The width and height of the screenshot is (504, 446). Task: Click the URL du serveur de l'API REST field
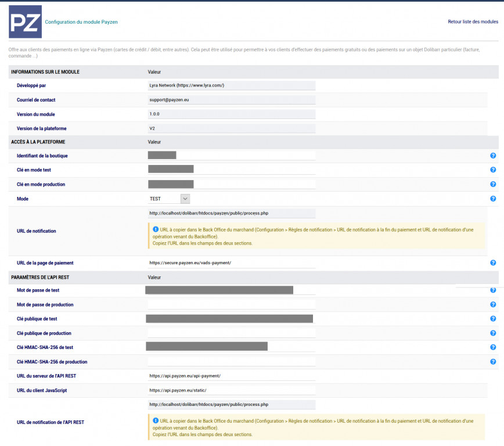[x=232, y=376]
